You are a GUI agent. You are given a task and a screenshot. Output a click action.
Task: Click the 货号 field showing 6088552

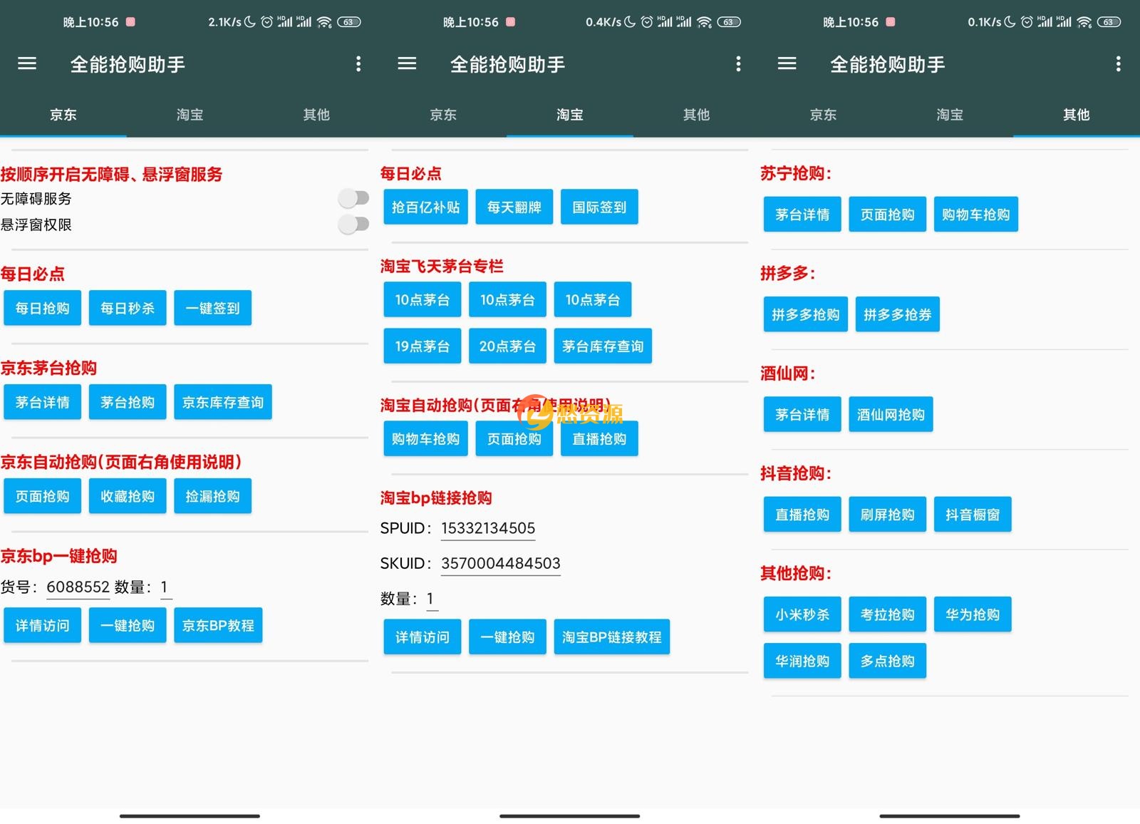coord(77,587)
